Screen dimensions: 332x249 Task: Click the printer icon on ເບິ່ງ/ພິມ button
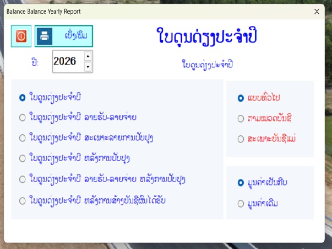point(46,36)
